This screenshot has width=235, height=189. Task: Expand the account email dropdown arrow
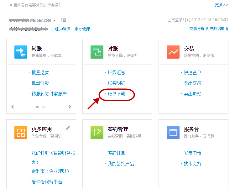click(x=55, y=20)
